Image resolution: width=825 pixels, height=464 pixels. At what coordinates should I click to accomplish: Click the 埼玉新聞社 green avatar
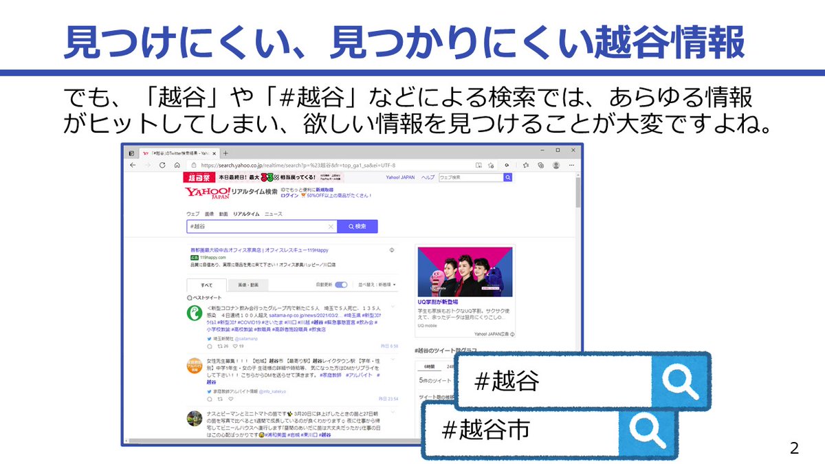(x=195, y=312)
